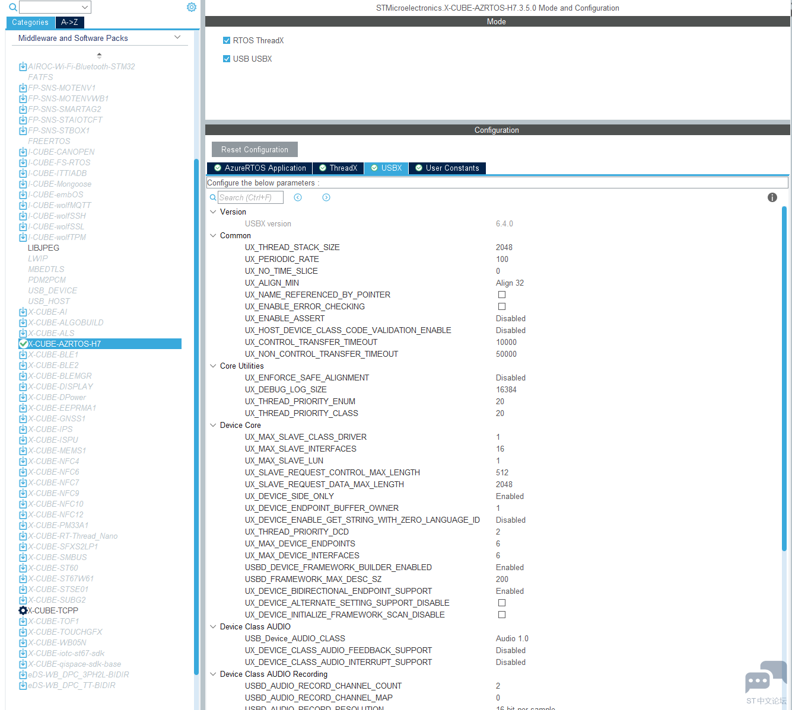Switch to the A->Z tab
The width and height of the screenshot is (792, 710).
(x=70, y=23)
